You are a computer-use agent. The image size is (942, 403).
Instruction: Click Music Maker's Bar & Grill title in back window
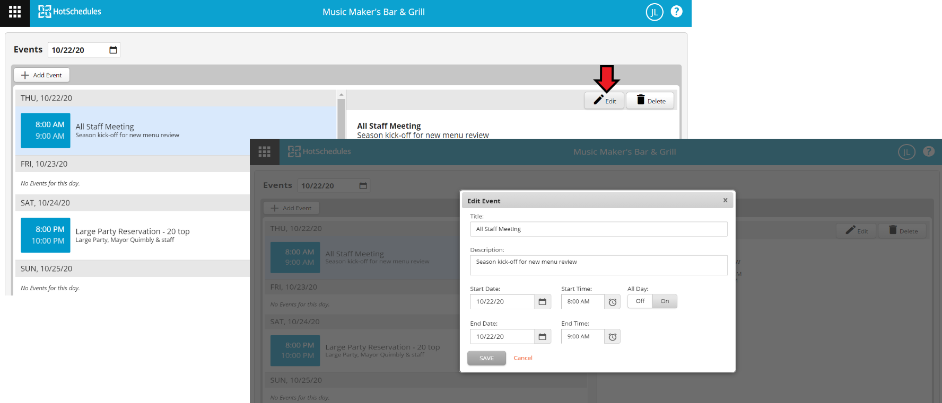373,12
